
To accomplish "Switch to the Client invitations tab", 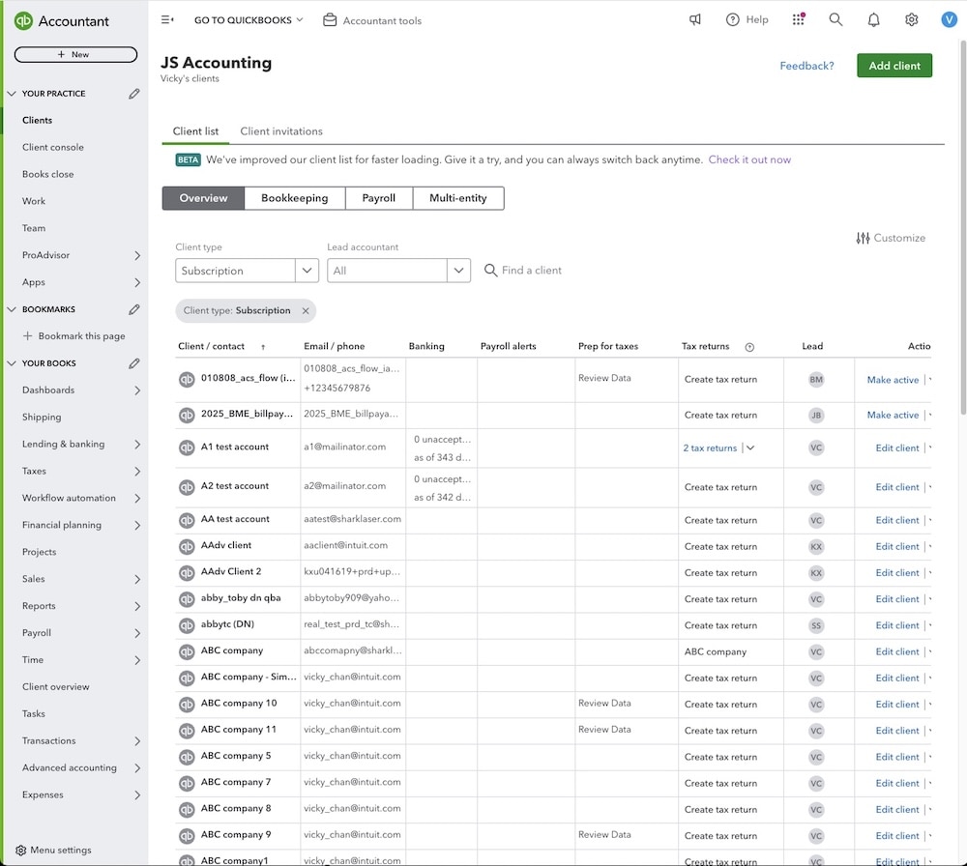I will click(x=282, y=130).
